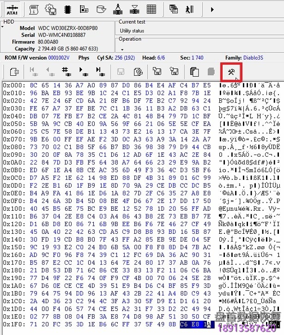This screenshot has height=335, width=284.
Task: Expand the small arrow under HDD label
Action: 3,27
